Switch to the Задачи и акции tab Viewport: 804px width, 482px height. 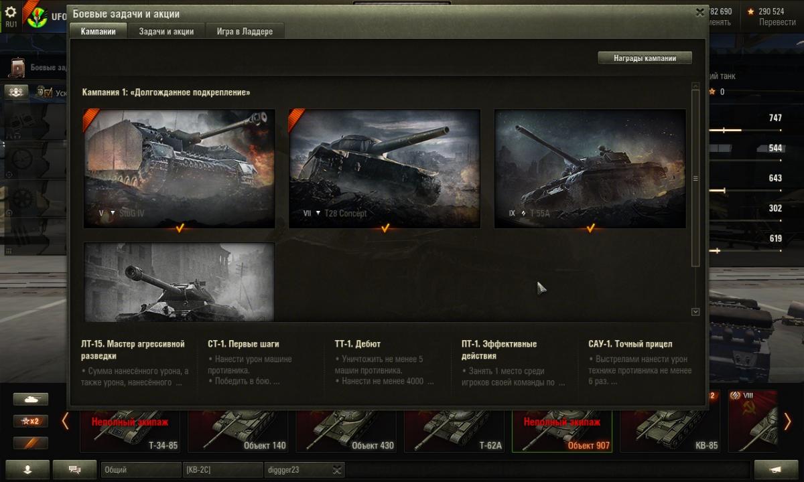166,31
